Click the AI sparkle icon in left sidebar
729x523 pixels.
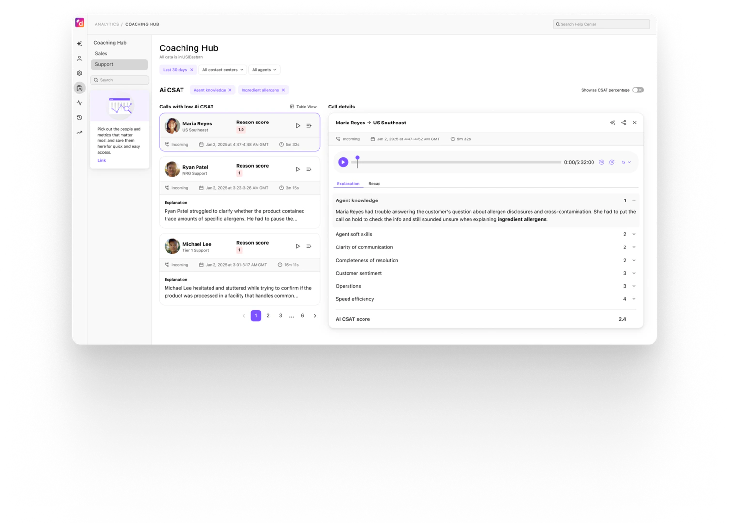pyautogui.click(x=79, y=44)
